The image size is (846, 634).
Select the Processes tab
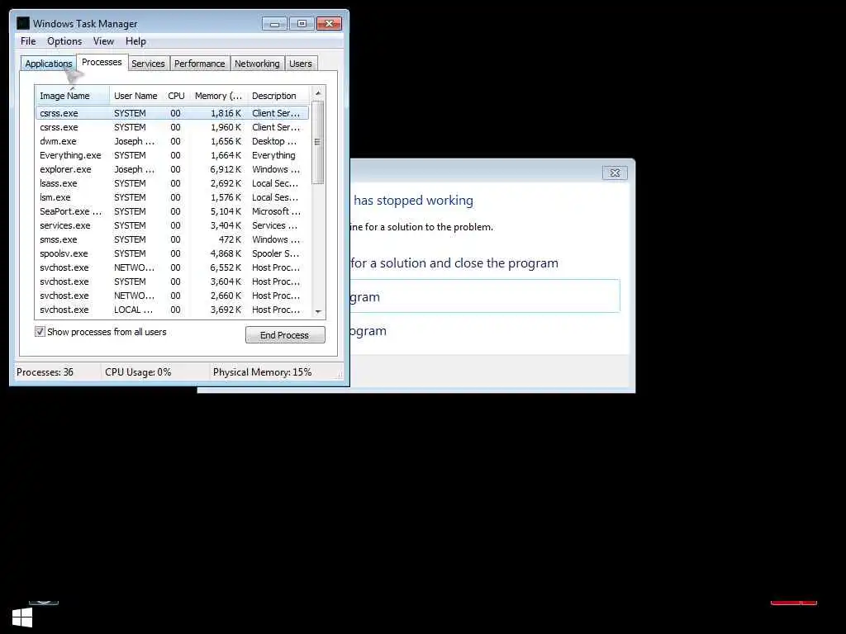[102, 62]
